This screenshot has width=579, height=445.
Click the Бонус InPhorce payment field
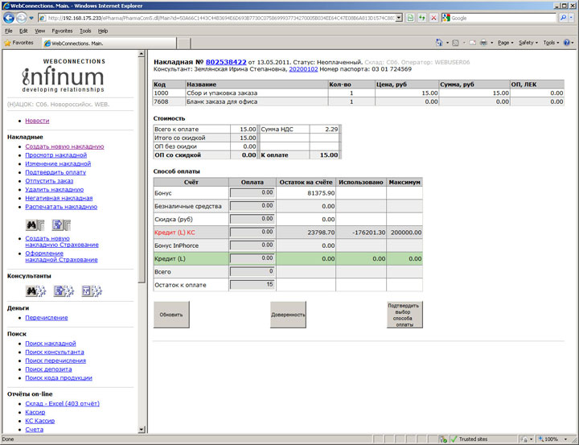(253, 245)
